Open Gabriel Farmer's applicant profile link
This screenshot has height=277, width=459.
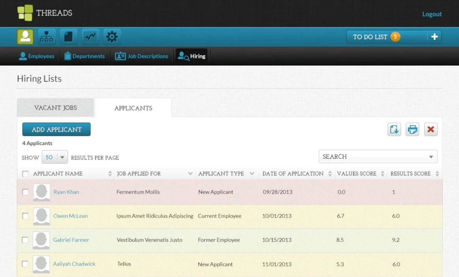click(x=71, y=240)
